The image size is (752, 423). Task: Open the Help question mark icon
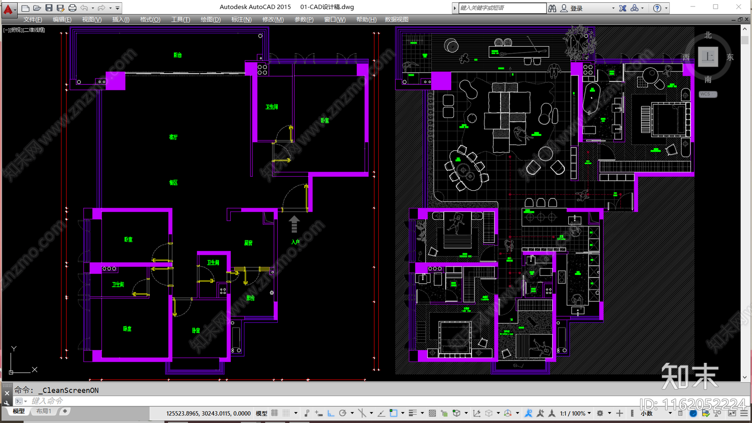tap(657, 8)
